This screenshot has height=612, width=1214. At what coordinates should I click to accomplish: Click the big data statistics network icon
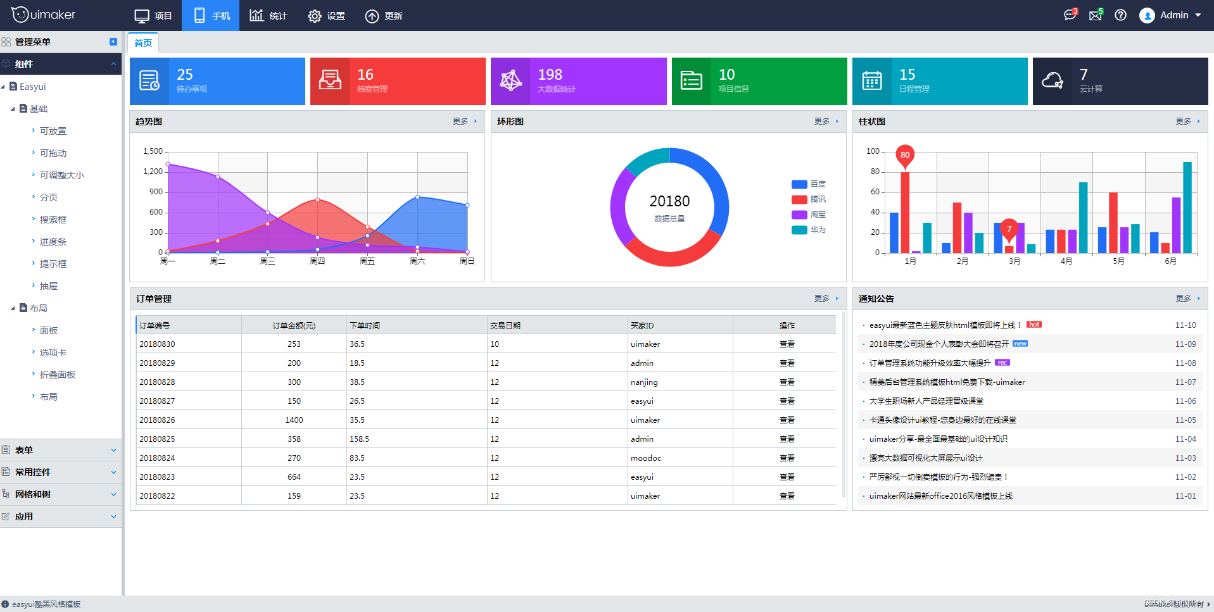tap(510, 81)
